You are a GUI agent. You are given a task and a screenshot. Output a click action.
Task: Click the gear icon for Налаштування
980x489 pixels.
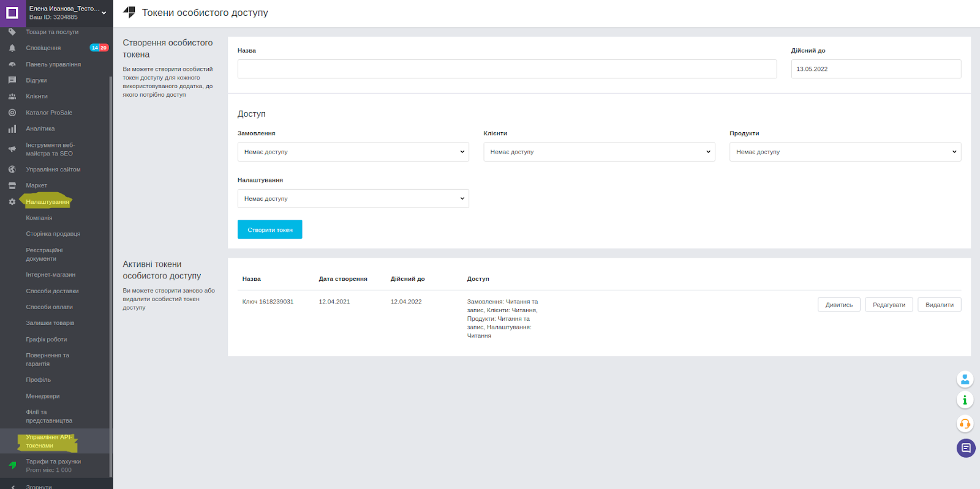(12, 202)
